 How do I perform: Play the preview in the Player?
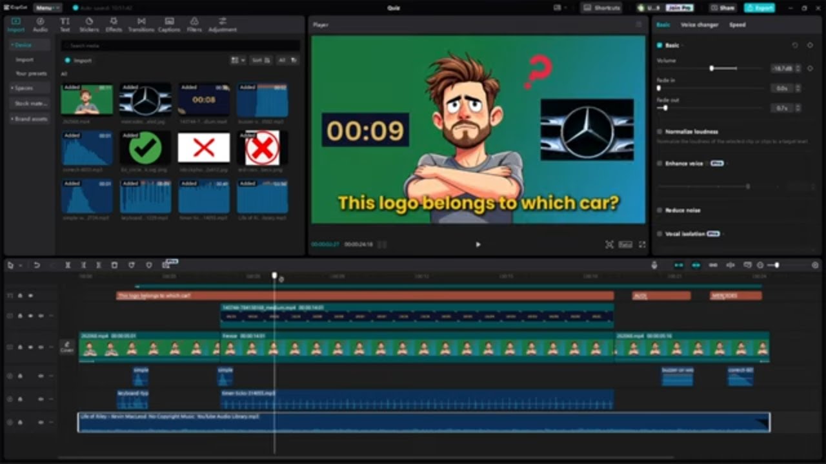coord(478,244)
